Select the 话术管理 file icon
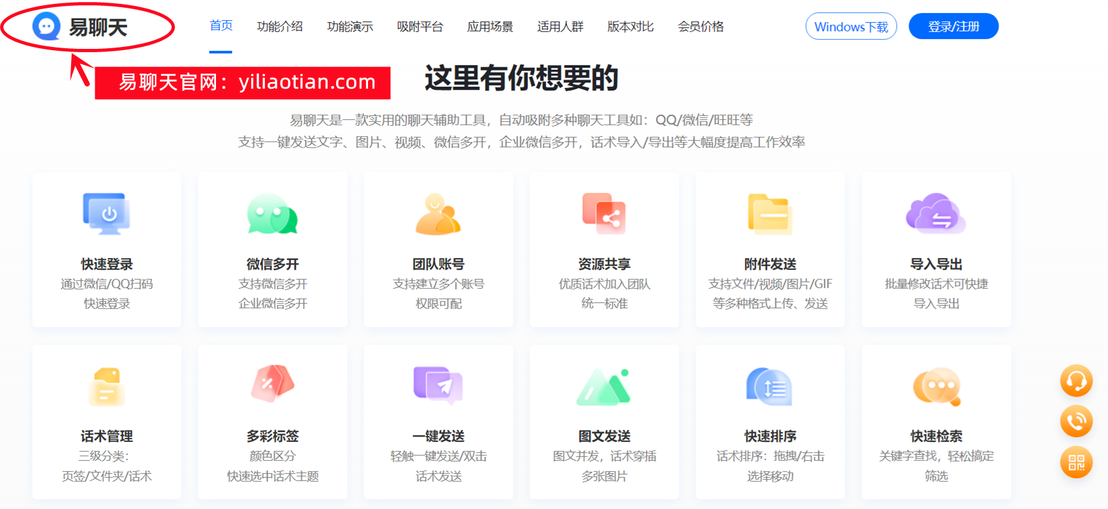Image resolution: width=1108 pixels, height=509 pixels. tap(107, 386)
